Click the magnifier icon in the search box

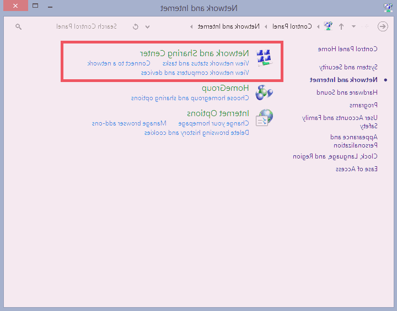click(x=18, y=26)
